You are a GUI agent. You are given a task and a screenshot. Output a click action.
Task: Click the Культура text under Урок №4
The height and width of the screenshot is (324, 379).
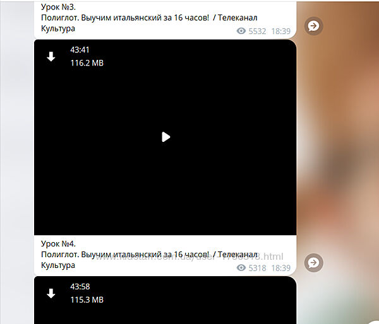(58, 265)
